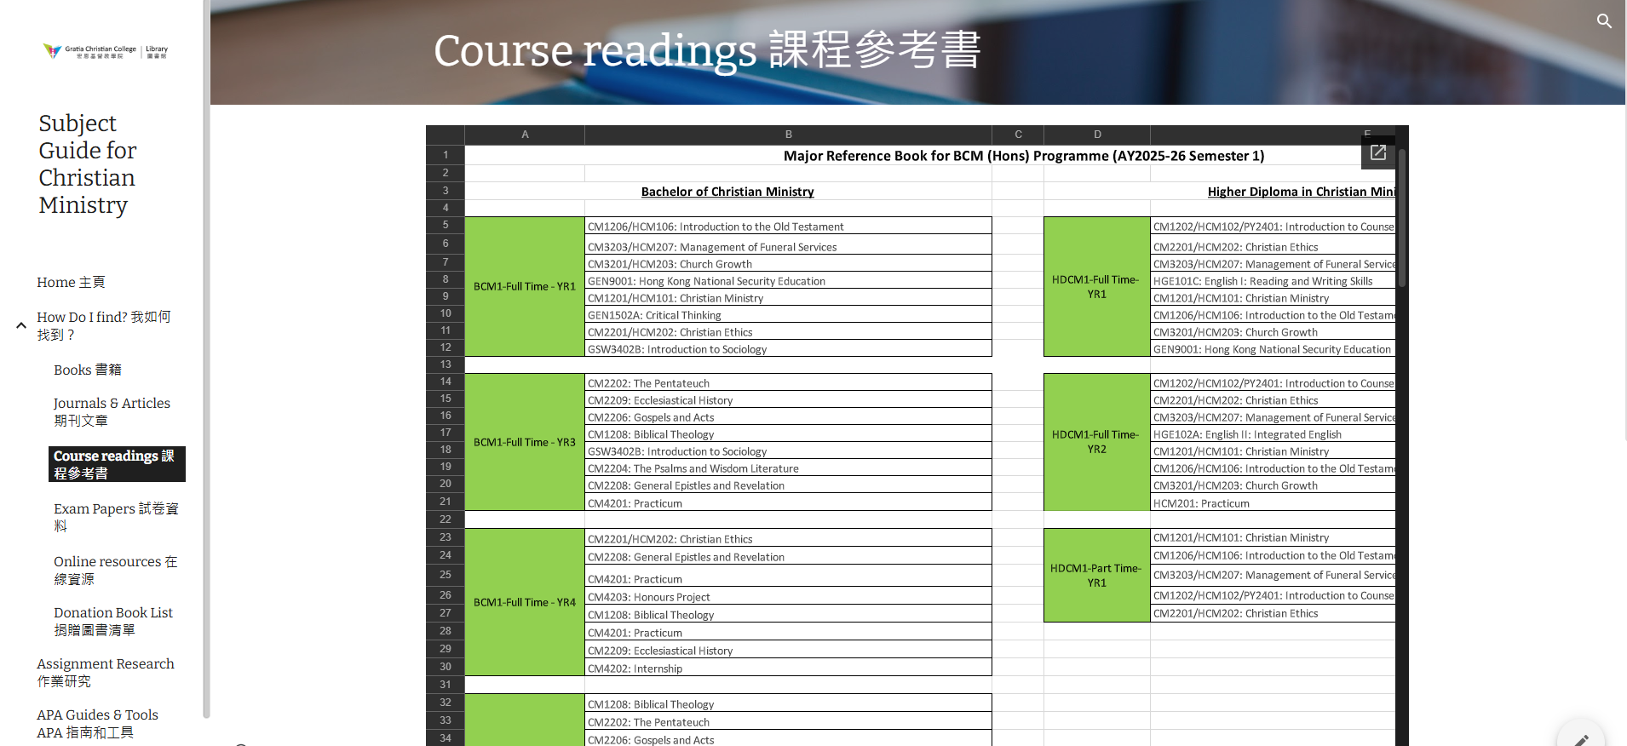Image resolution: width=1627 pixels, height=746 pixels.
Task: Open Donation Book List 捐贈圖書清單
Action: pyautogui.click(x=113, y=621)
